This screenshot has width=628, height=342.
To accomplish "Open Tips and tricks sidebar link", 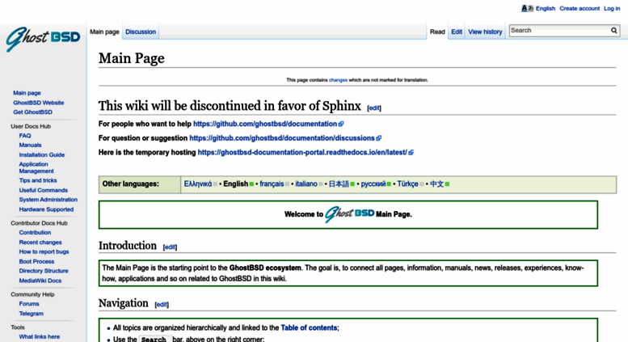I will click(x=38, y=180).
